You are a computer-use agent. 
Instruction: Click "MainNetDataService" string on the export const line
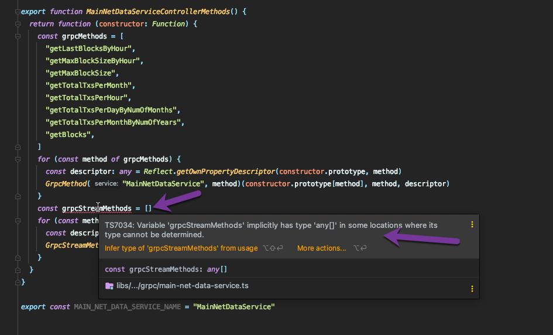tap(234, 307)
